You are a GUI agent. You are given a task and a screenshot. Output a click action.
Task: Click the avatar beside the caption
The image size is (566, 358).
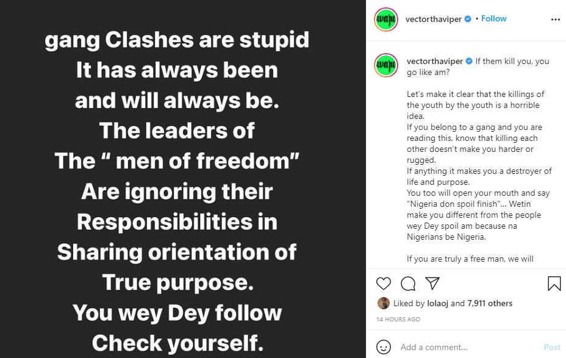point(386,65)
